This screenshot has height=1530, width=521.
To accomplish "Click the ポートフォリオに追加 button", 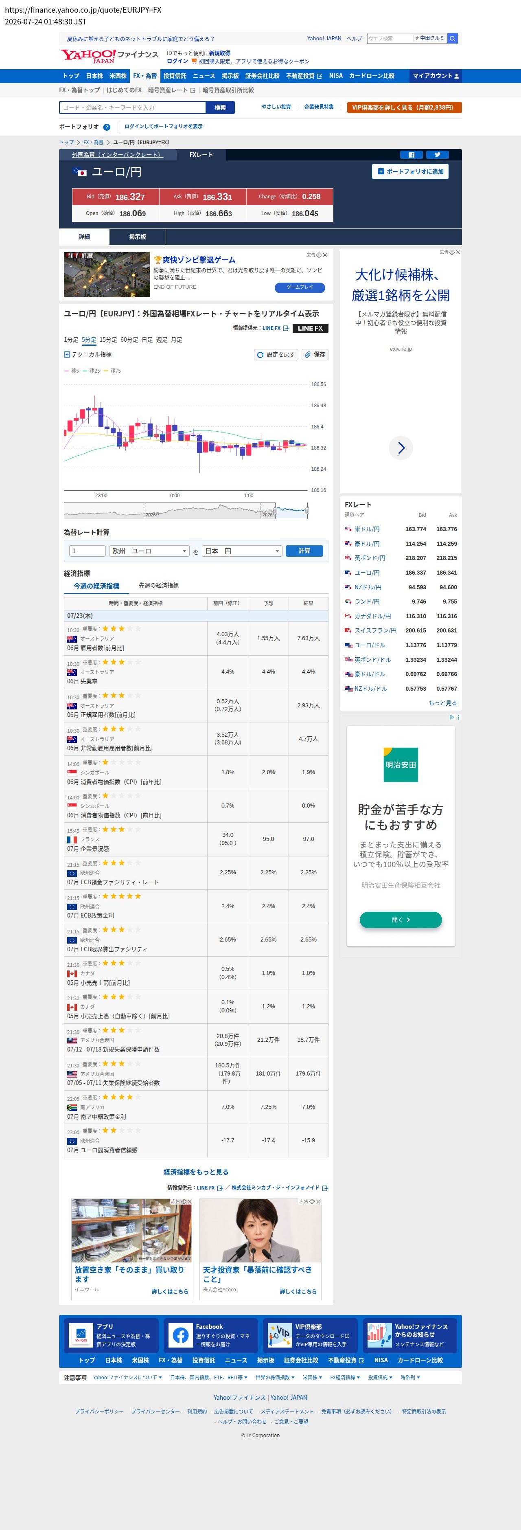I will pyautogui.click(x=410, y=171).
